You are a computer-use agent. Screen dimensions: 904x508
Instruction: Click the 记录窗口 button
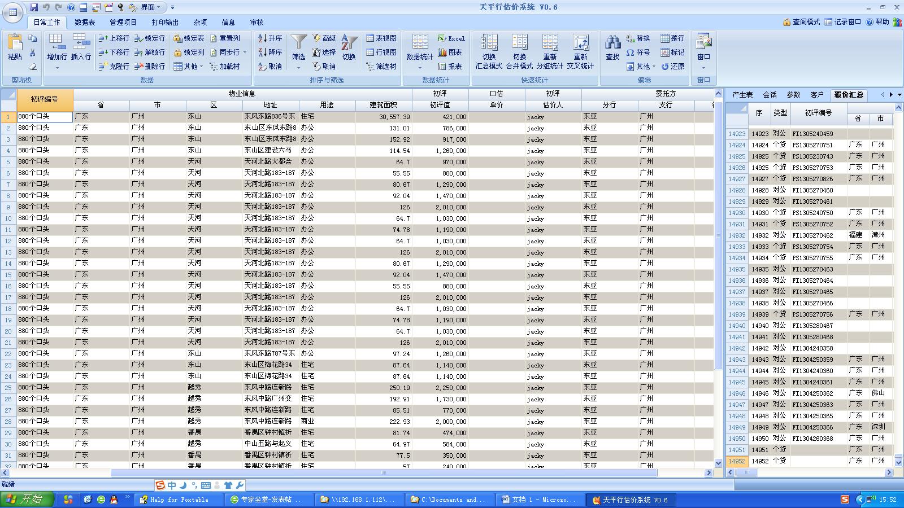pos(842,22)
